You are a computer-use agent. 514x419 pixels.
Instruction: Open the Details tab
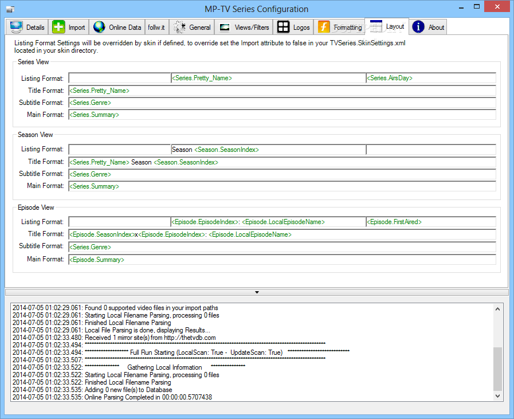(27, 27)
